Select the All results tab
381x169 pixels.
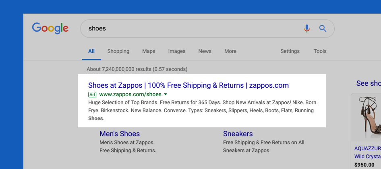pos(91,51)
